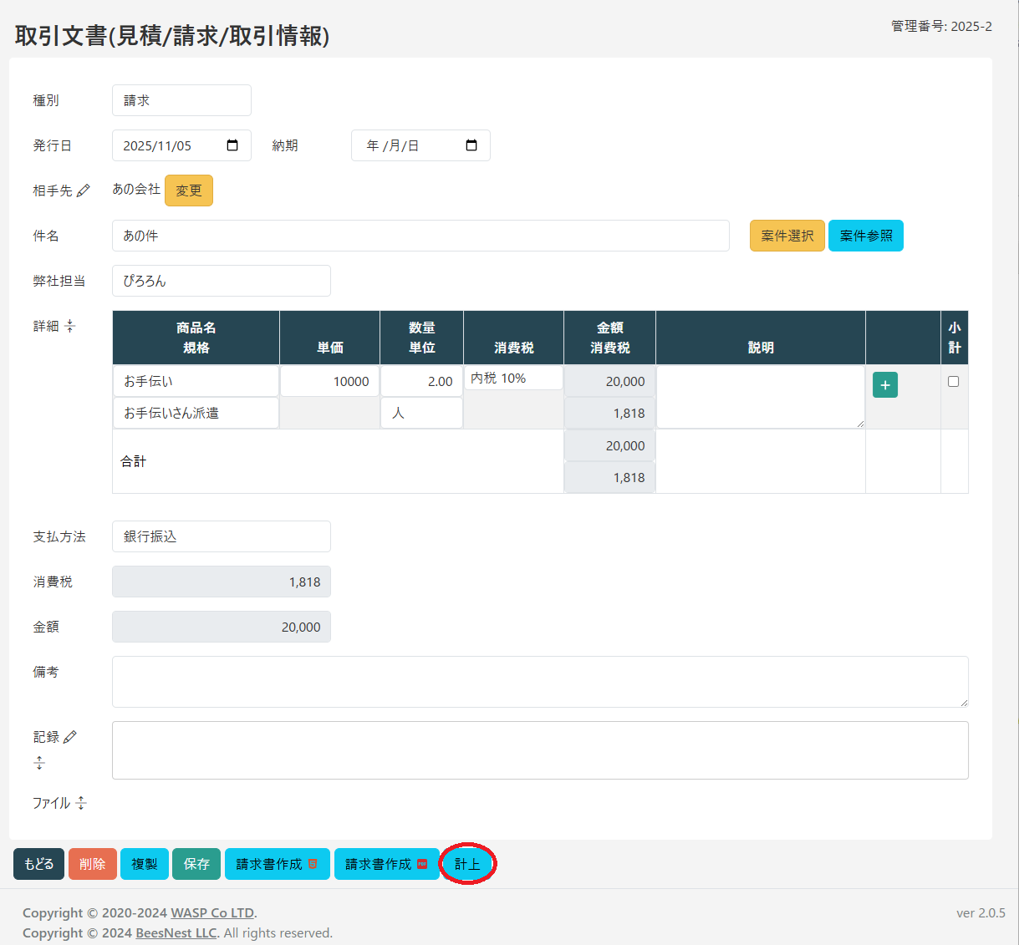This screenshot has width=1019, height=945.
Task: Click the 計上 button
Action: (467, 864)
